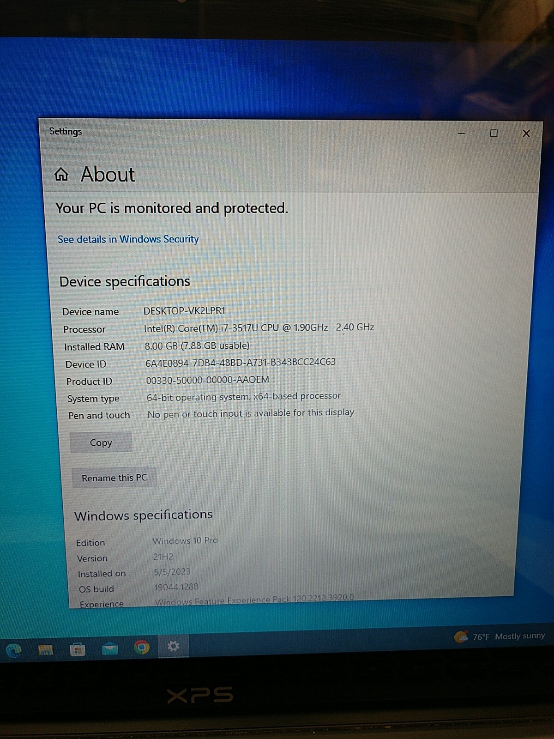Viewport: 554px width, 739px height.
Task: Click the OS build value 19044.1288
Action: [176, 587]
